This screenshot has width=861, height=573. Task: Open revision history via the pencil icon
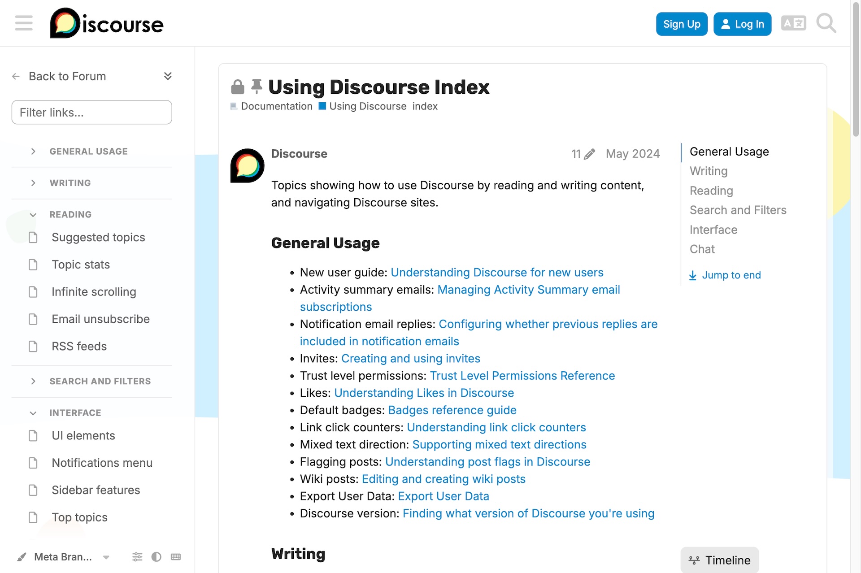[583, 154]
